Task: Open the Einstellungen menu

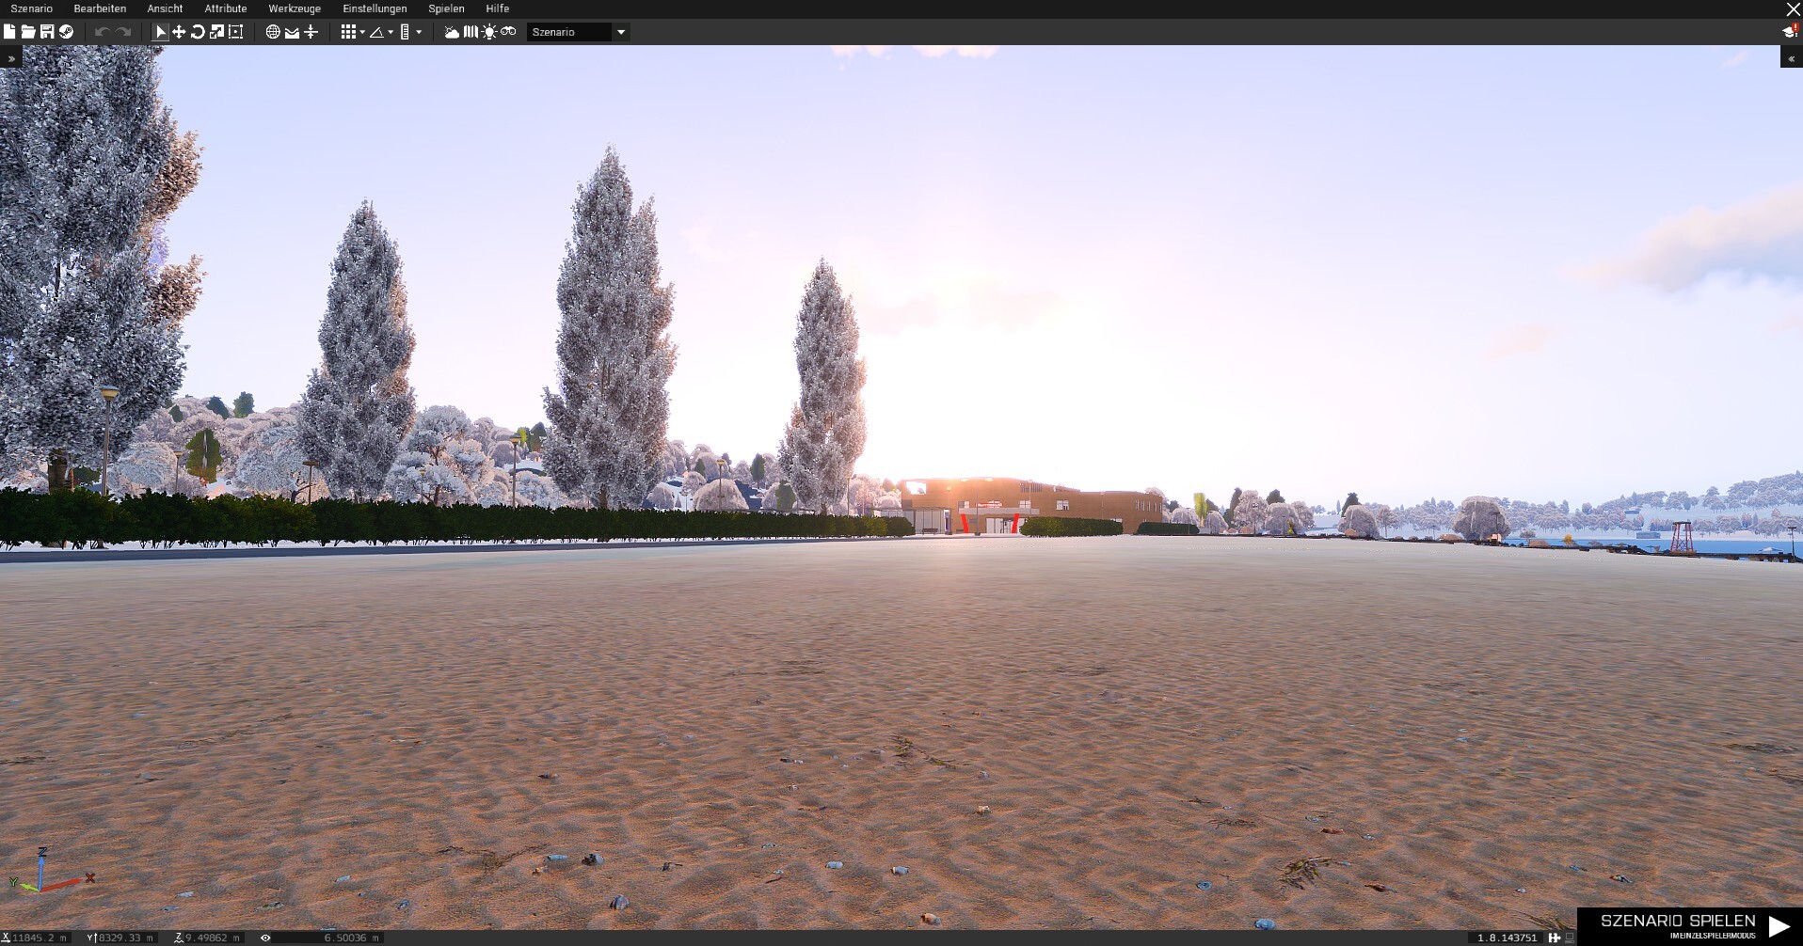Action: [x=375, y=8]
